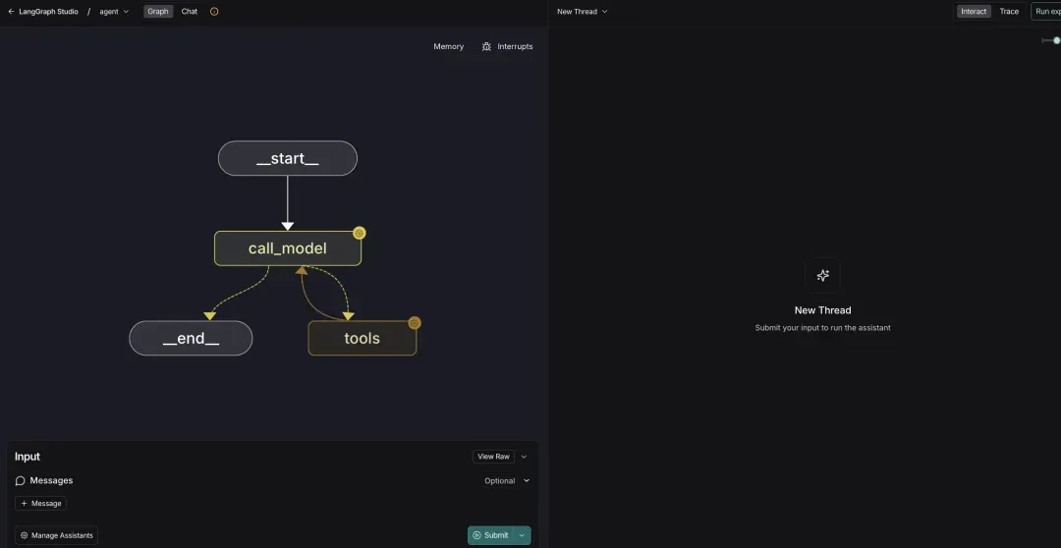Click the sparkle icon above New Thread
Image resolution: width=1061 pixels, height=548 pixels.
pyautogui.click(x=822, y=276)
